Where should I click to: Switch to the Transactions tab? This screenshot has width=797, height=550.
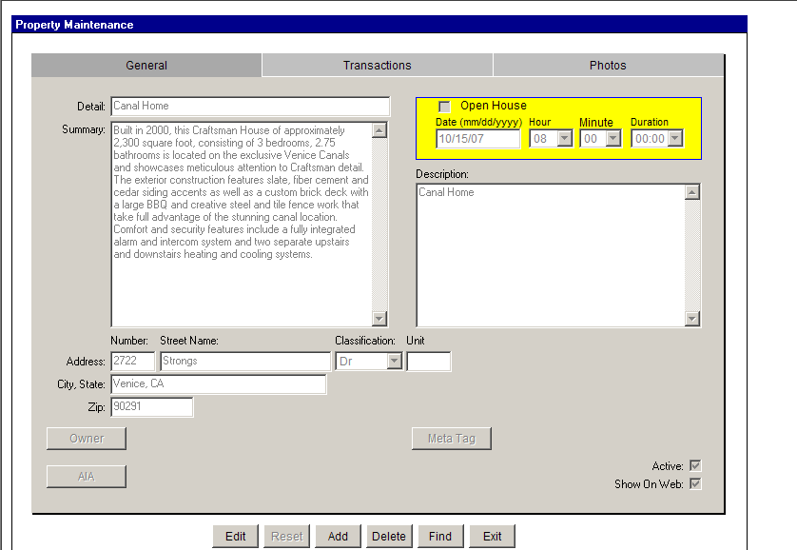377,66
